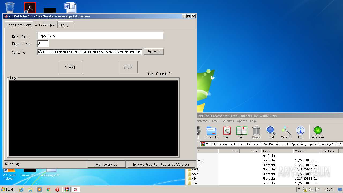Screen dimensions: 343x193
Task: Click the START button in Link Scraper
Action: coord(70,67)
